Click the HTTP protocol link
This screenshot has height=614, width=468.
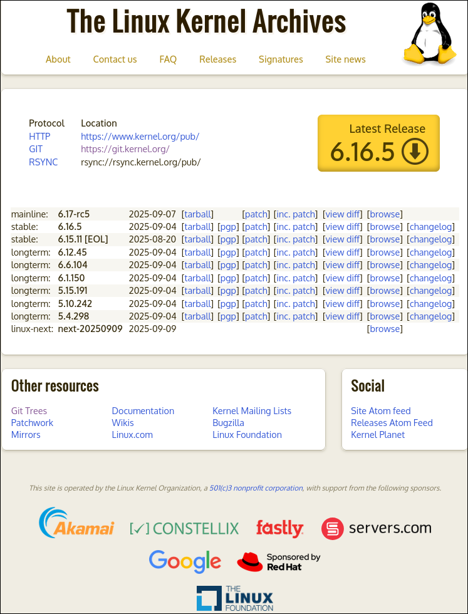tap(39, 137)
